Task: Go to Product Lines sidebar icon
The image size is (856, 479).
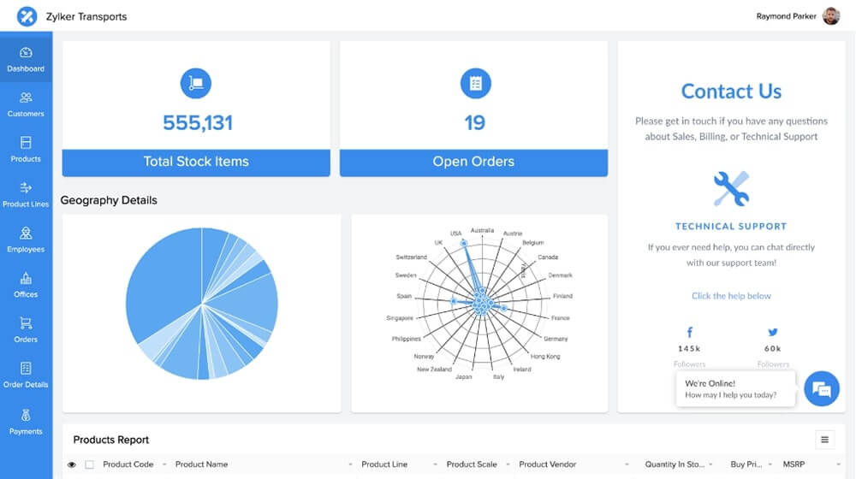Action: [26, 188]
